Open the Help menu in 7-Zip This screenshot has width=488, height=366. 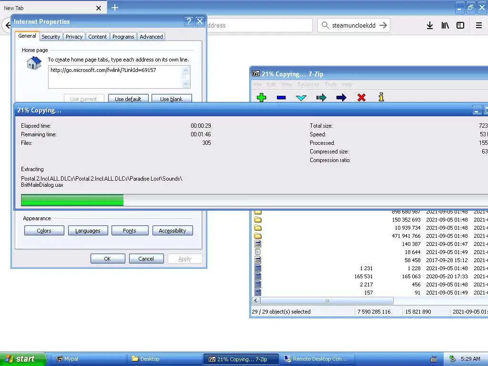(x=347, y=84)
